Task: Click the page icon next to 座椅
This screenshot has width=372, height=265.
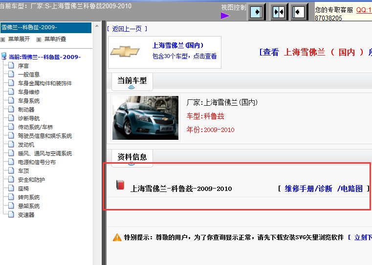Action: click(11, 188)
